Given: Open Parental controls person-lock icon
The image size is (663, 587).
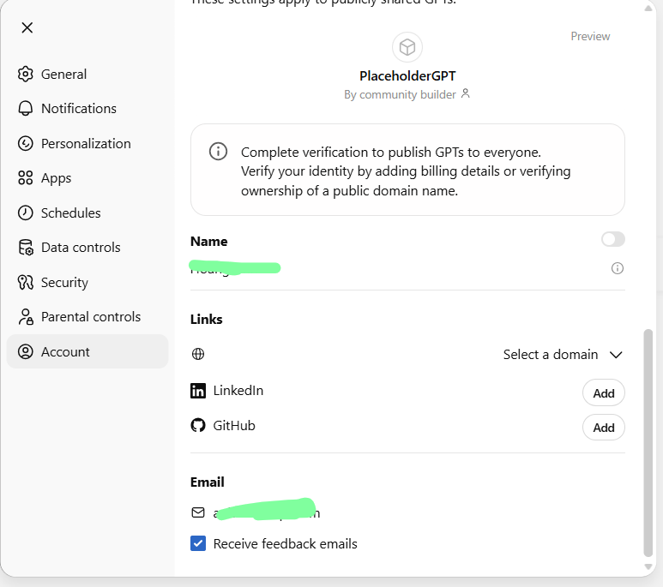Looking at the screenshot, I should pyautogui.click(x=26, y=317).
